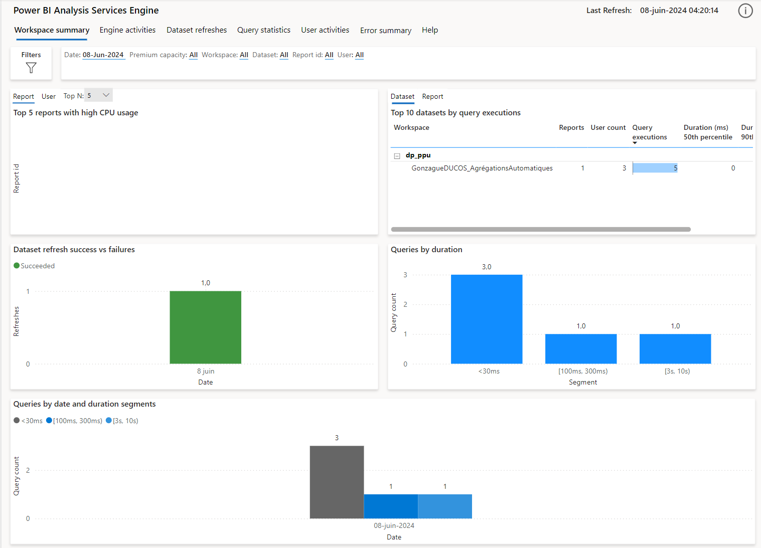761x548 pixels.
Task: Click the query executions value 5 cell
Action: coord(655,168)
